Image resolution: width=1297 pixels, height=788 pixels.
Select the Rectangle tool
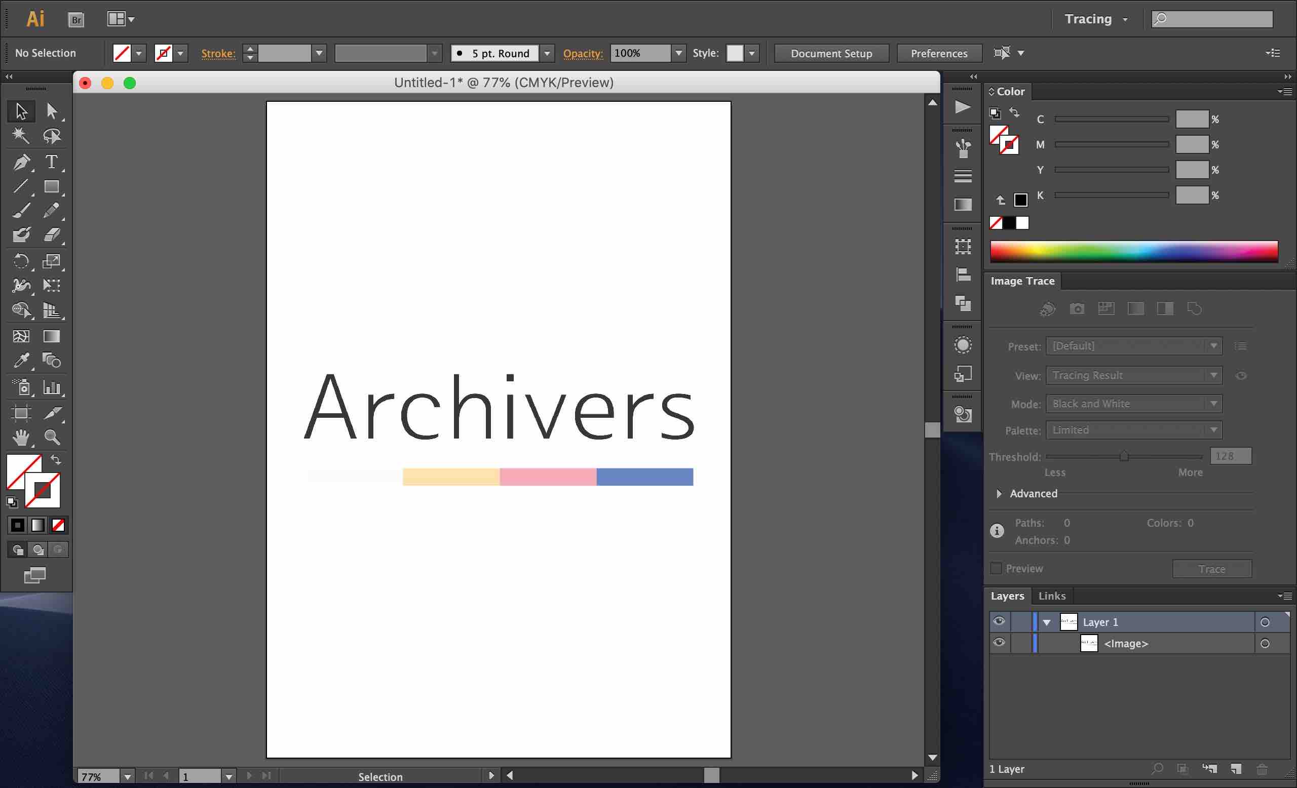click(x=52, y=187)
